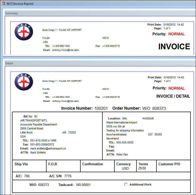Viewport: 196px width, 195px height.
Task: Click 2800 Cantrell Road address
Action: (x=32, y=128)
